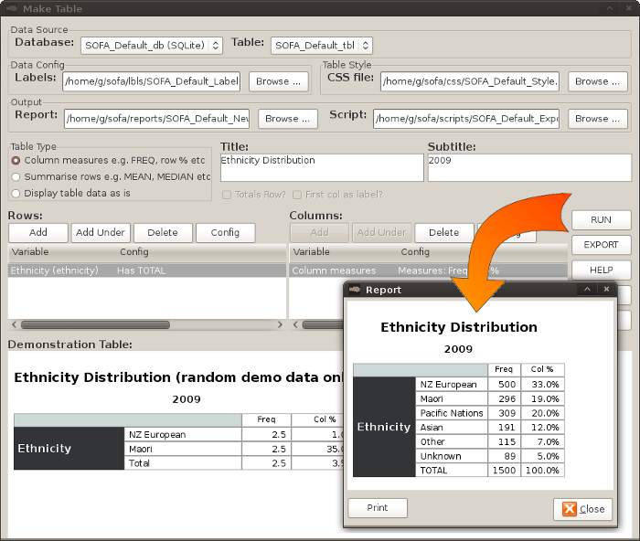This screenshot has height=541, width=640.
Task: Select the Ethnicity (ethnicity) row entry
Action: tap(147, 270)
